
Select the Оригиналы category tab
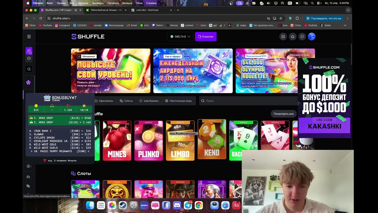pyautogui.click(x=104, y=101)
